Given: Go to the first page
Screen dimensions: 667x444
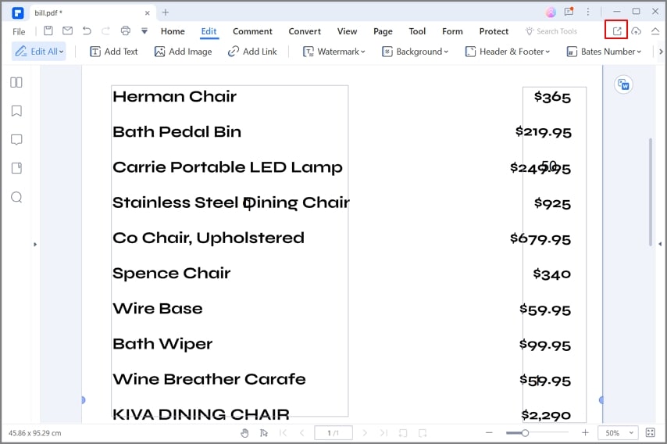Looking at the screenshot, I should (x=283, y=433).
